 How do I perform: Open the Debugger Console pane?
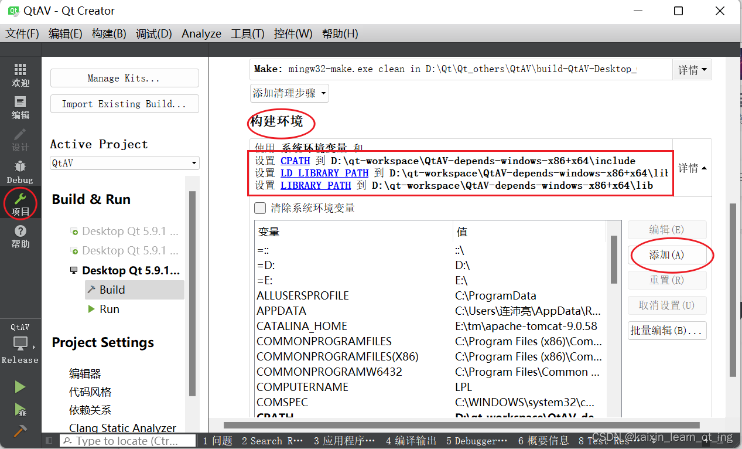click(477, 441)
